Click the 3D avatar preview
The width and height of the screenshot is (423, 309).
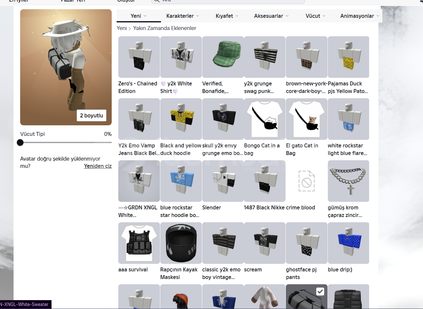[x=66, y=67]
